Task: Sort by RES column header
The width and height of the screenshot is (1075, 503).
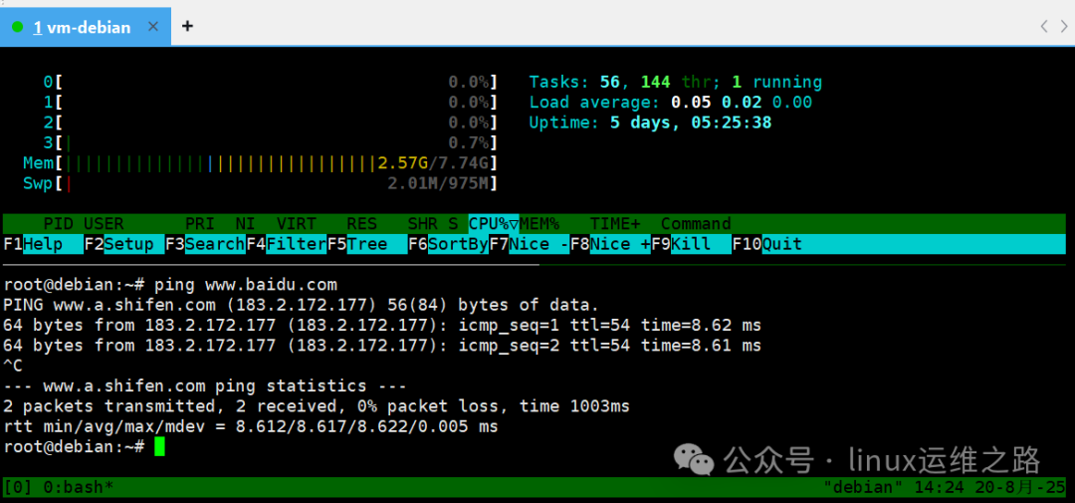Action: coord(362,224)
